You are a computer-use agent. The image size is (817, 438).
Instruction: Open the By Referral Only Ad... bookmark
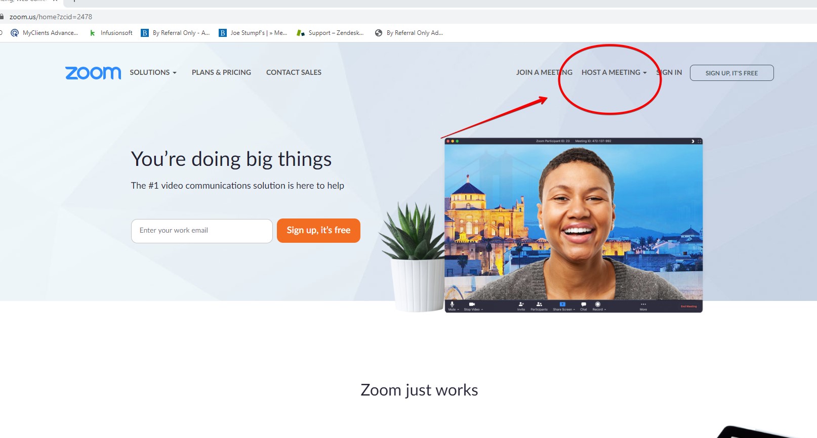pos(409,33)
